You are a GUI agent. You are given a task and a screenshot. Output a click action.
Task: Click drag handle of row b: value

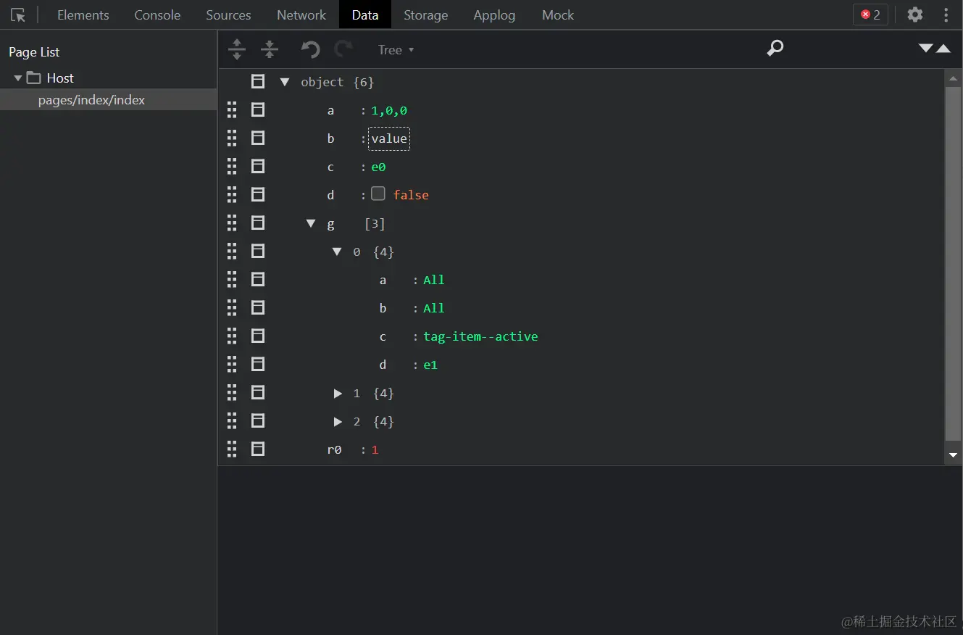point(232,138)
